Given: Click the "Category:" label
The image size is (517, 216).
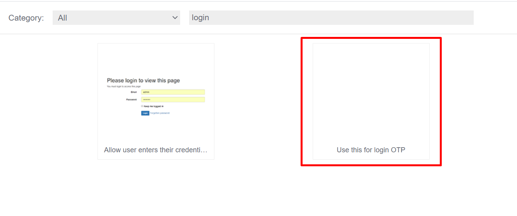Looking at the screenshot, I should coord(26,18).
